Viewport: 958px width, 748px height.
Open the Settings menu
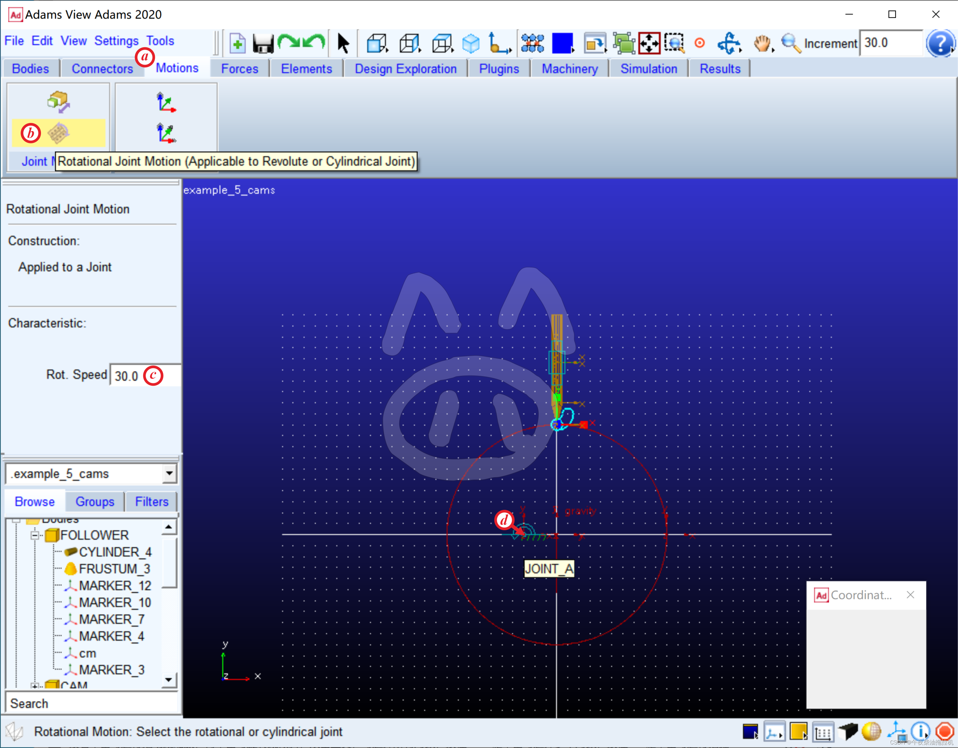tap(116, 41)
